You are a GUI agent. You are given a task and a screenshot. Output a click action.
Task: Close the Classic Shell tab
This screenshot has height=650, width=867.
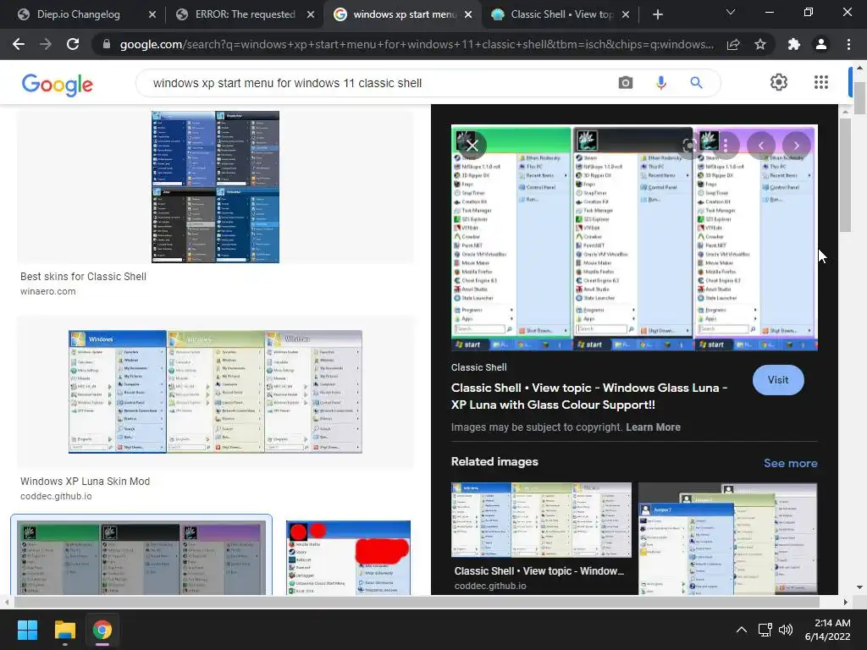click(626, 15)
